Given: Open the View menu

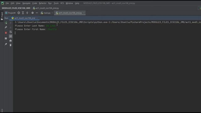Looking at the screenshot, I should pos(18,3).
